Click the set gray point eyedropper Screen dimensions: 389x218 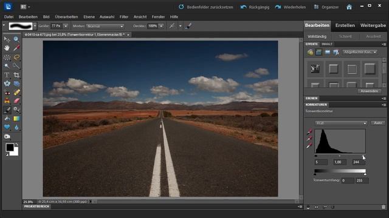(x=309, y=139)
